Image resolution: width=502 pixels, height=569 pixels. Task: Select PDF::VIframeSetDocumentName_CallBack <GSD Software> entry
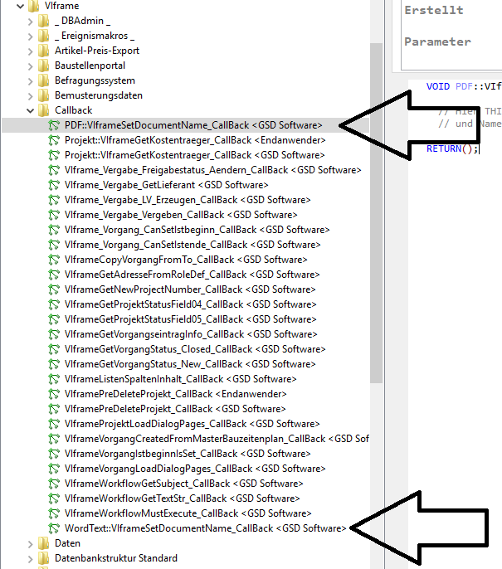click(x=193, y=125)
